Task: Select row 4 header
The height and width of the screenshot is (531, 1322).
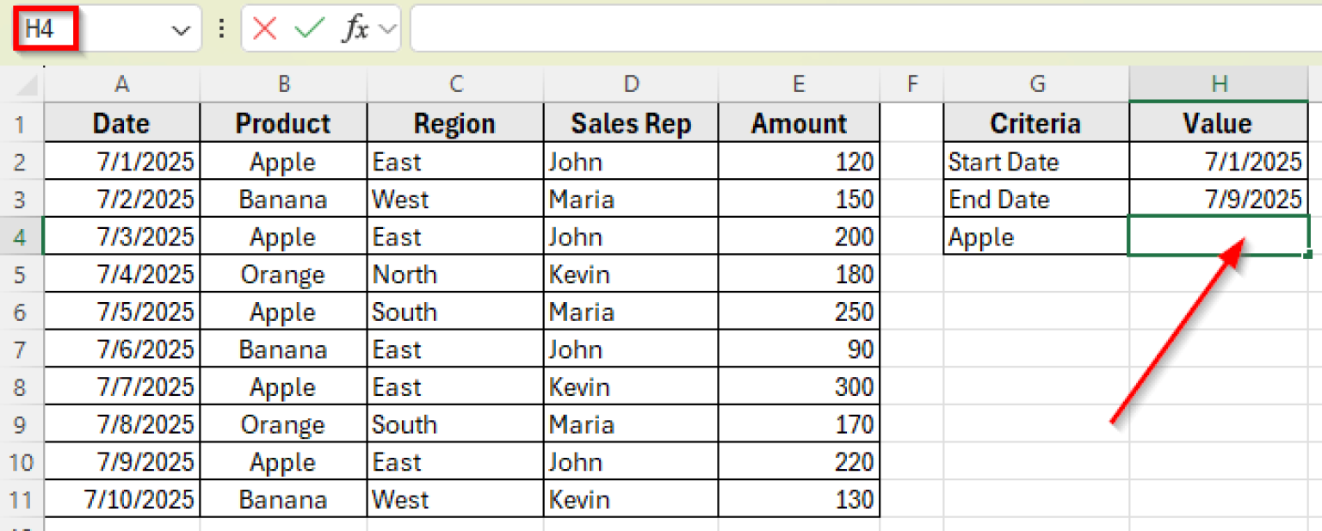Action: click(21, 237)
